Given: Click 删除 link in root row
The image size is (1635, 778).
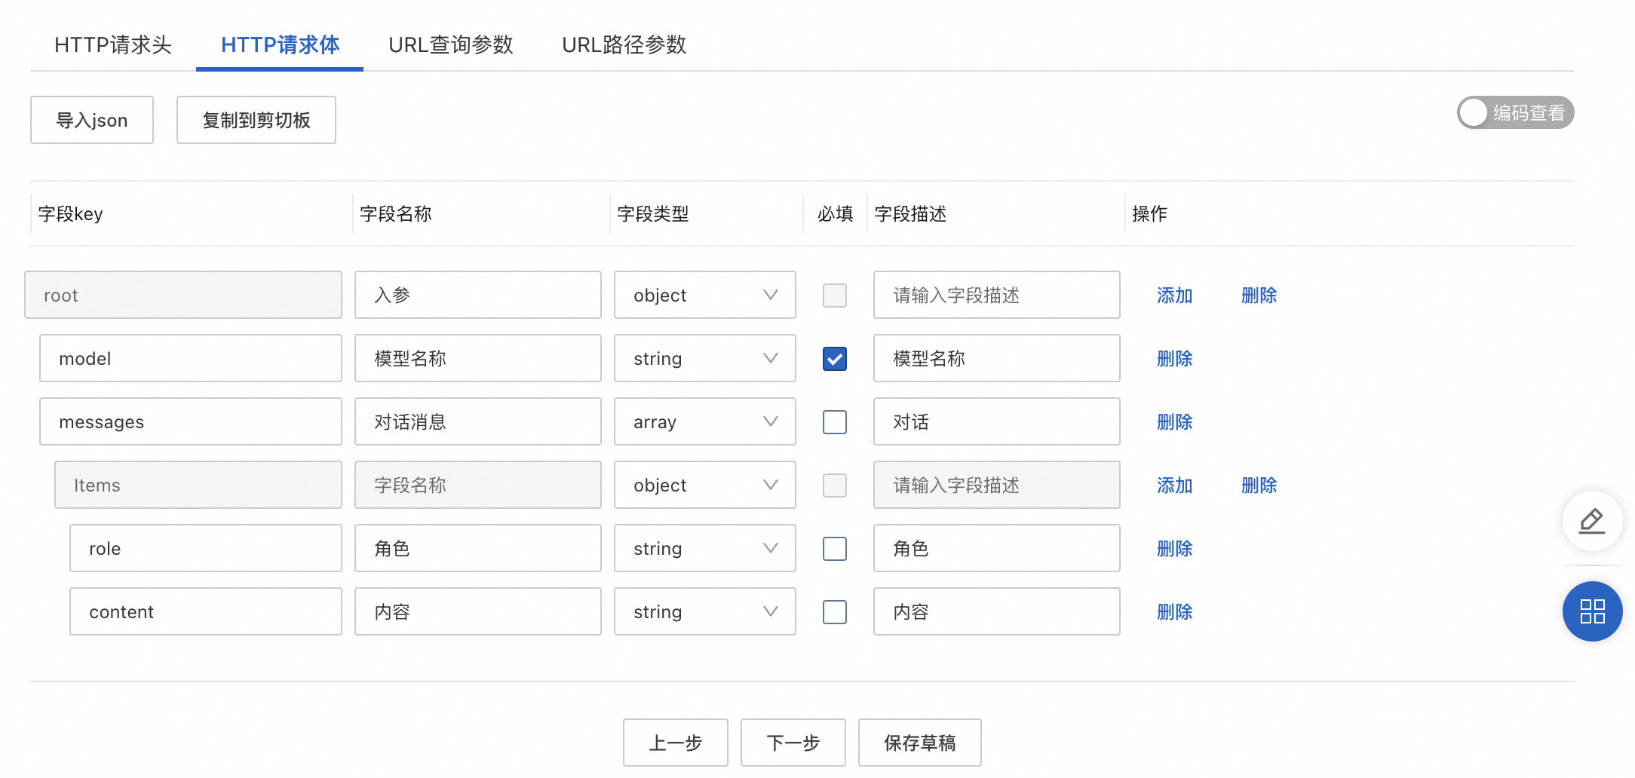Looking at the screenshot, I should 1259,296.
